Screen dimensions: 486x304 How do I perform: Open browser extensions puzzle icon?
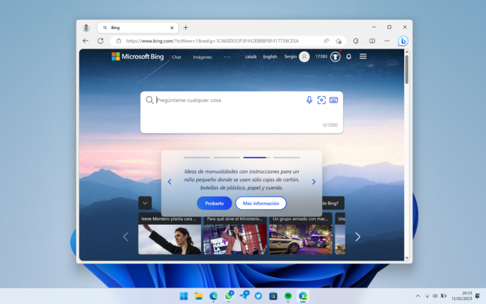[x=356, y=41]
